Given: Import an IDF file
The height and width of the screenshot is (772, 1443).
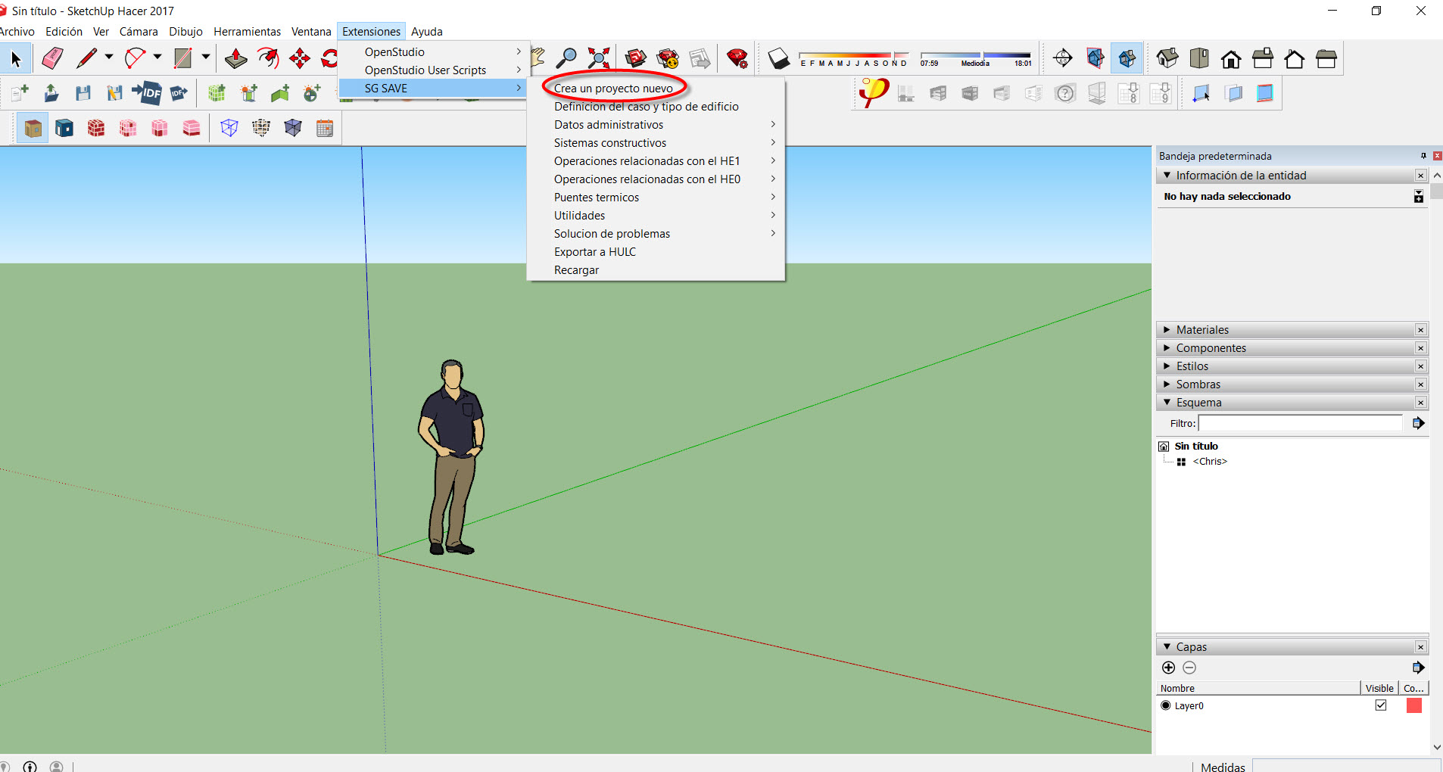Looking at the screenshot, I should 147,93.
